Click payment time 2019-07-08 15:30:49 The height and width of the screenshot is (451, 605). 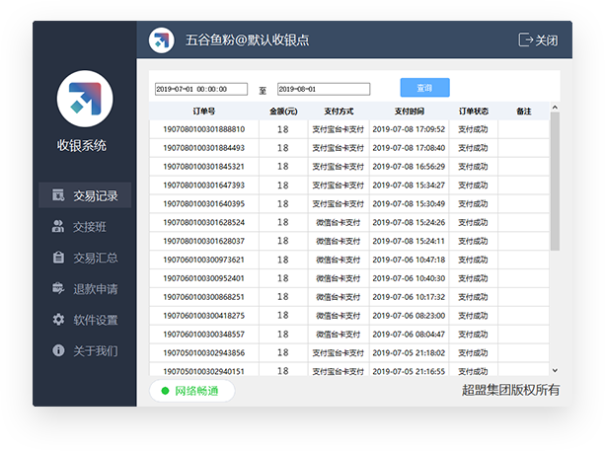pyautogui.click(x=409, y=203)
